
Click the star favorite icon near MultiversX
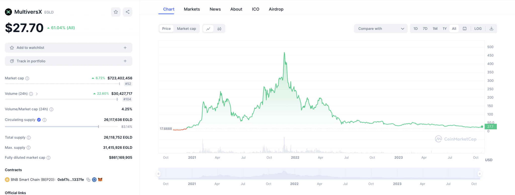[116, 12]
